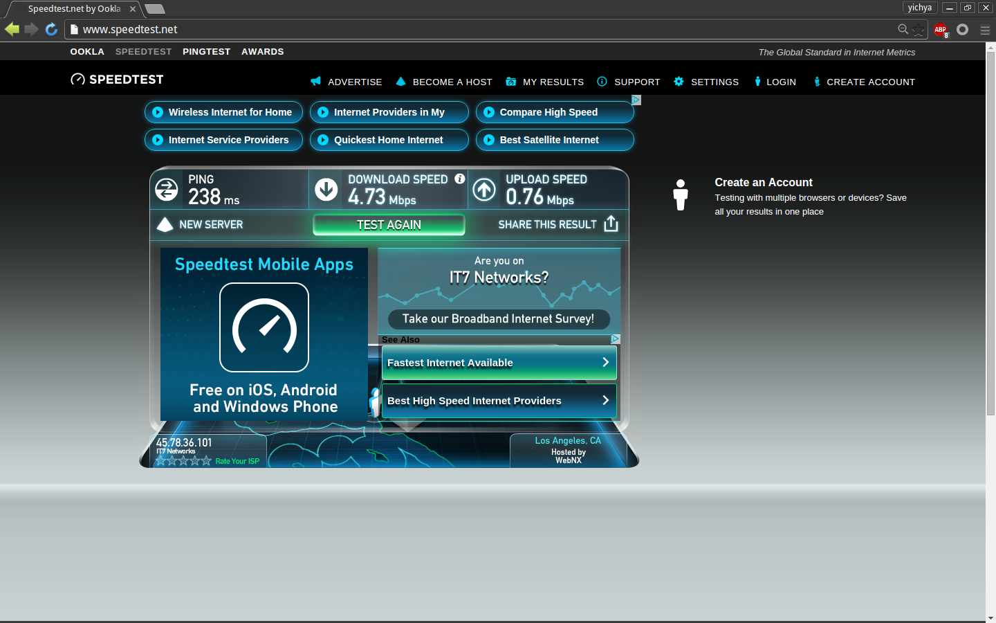Click the Become a Host icon
Screen dimensions: 996x623
click(x=400, y=81)
